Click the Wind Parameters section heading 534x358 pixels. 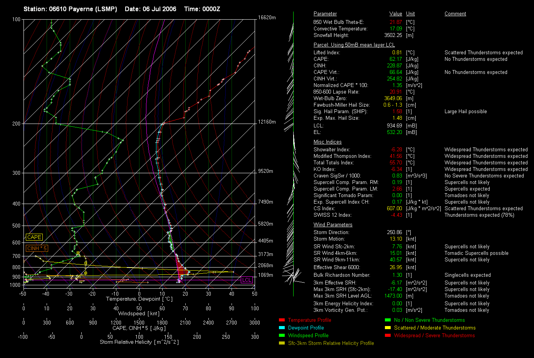pyautogui.click(x=333, y=224)
